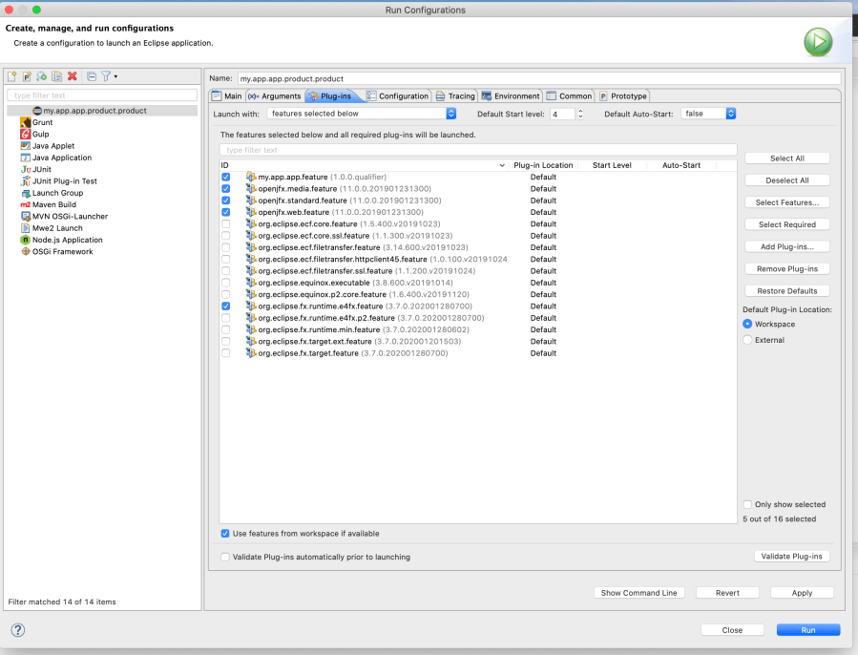Click the Collapse All icon
Screen dimensions: 858x655
[x=92, y=76]
